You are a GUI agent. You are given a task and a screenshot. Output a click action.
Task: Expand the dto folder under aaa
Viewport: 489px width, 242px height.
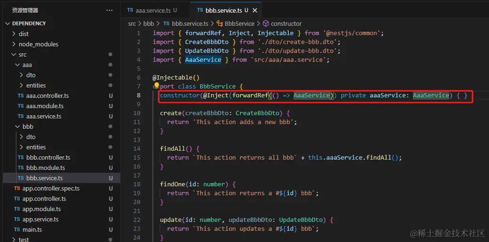[31, 75]
